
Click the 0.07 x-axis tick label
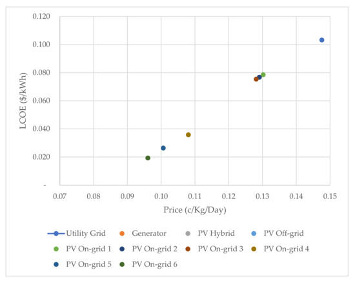60,196
